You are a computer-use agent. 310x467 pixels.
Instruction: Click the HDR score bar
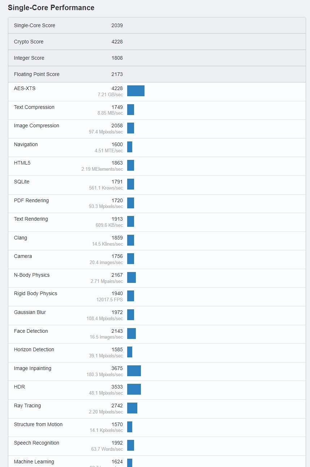134,389
